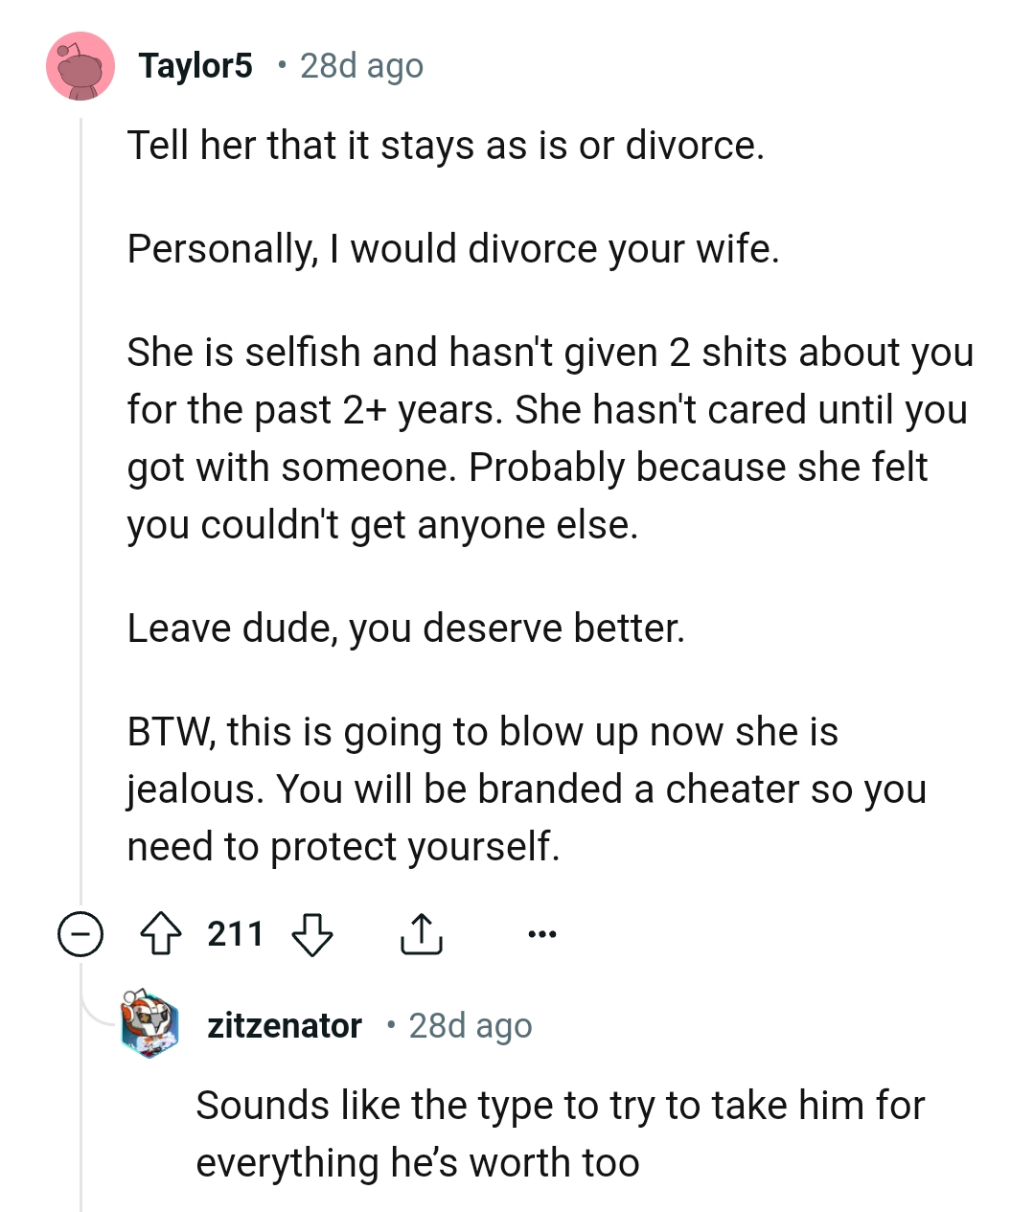Select the 211 vote count
The image size is (1034, 1212).
click(235, 932)
